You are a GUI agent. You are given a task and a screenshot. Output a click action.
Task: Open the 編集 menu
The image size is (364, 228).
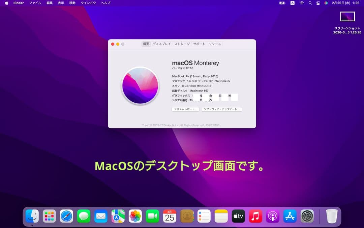point(50,3)
